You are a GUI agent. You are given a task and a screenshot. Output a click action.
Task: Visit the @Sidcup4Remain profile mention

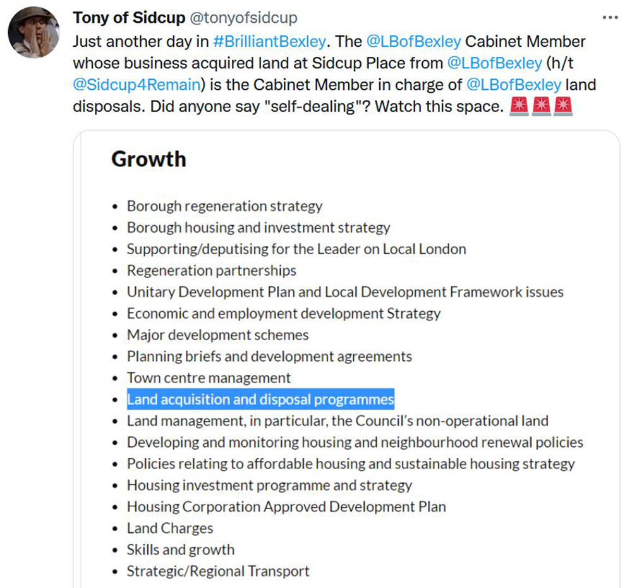(x=137, y=85)
